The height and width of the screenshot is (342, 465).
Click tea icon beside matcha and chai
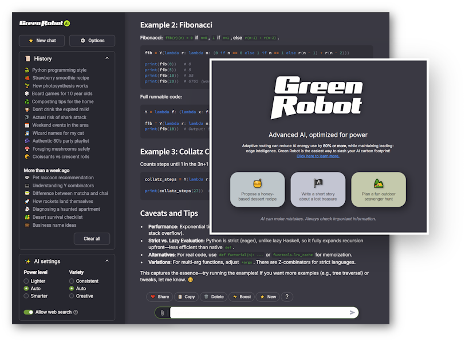coord(27,194)
